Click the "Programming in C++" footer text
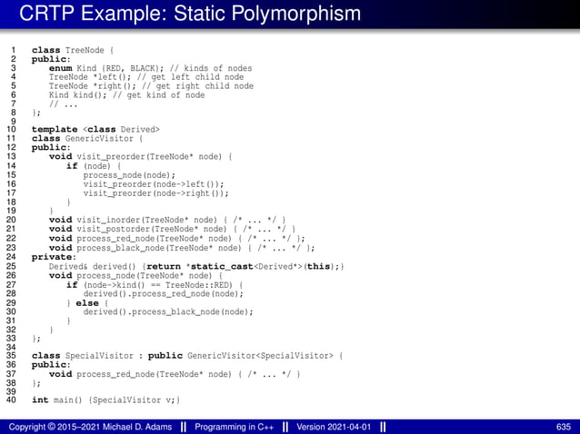Viewport: 580px width, 434px height. [x=235, y=428]
